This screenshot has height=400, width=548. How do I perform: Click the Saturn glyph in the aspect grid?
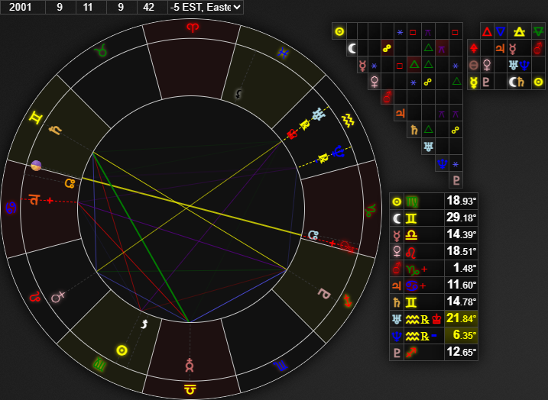(x=413, y=130)
